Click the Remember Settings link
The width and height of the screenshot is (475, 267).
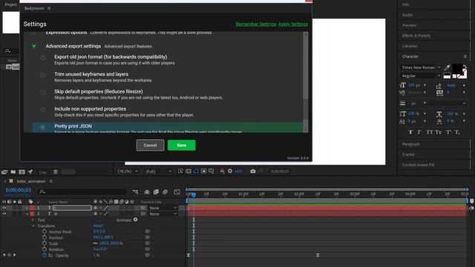(x=256, y=24)
